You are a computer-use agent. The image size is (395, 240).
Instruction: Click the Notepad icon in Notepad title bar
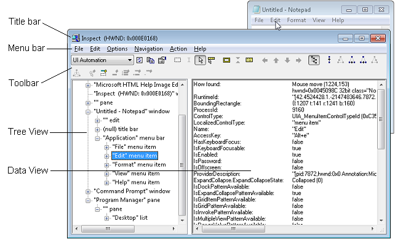pyautogui.click(x=256, y=10)
